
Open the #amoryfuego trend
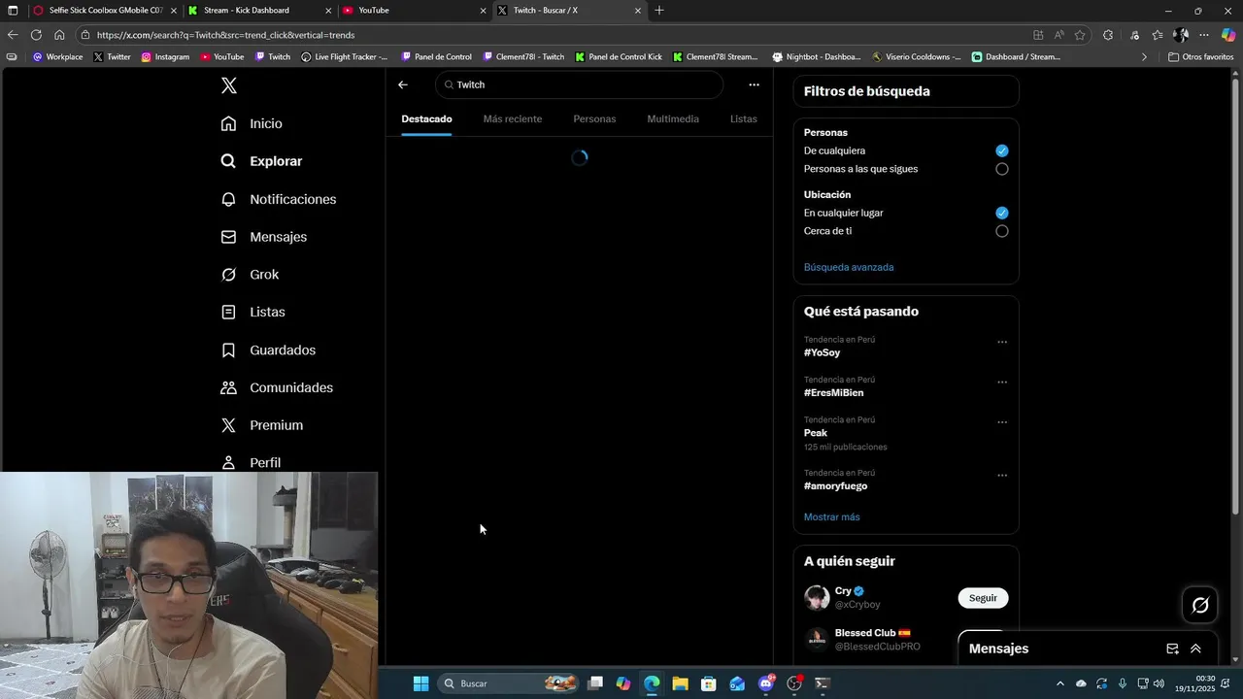tap(835, 485)
